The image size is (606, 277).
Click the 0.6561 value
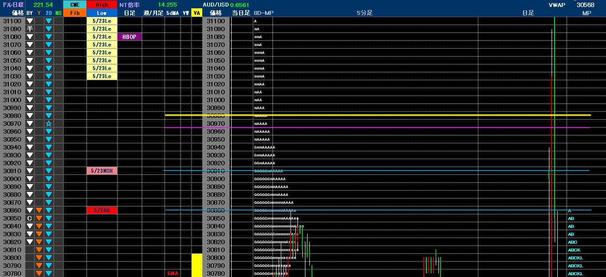pyautogui.click(x=240, y=5)
